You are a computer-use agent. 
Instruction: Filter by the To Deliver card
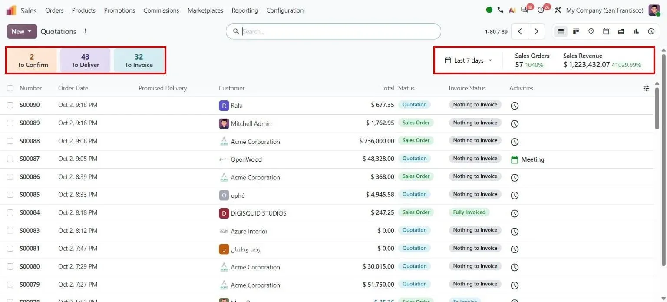85,60
